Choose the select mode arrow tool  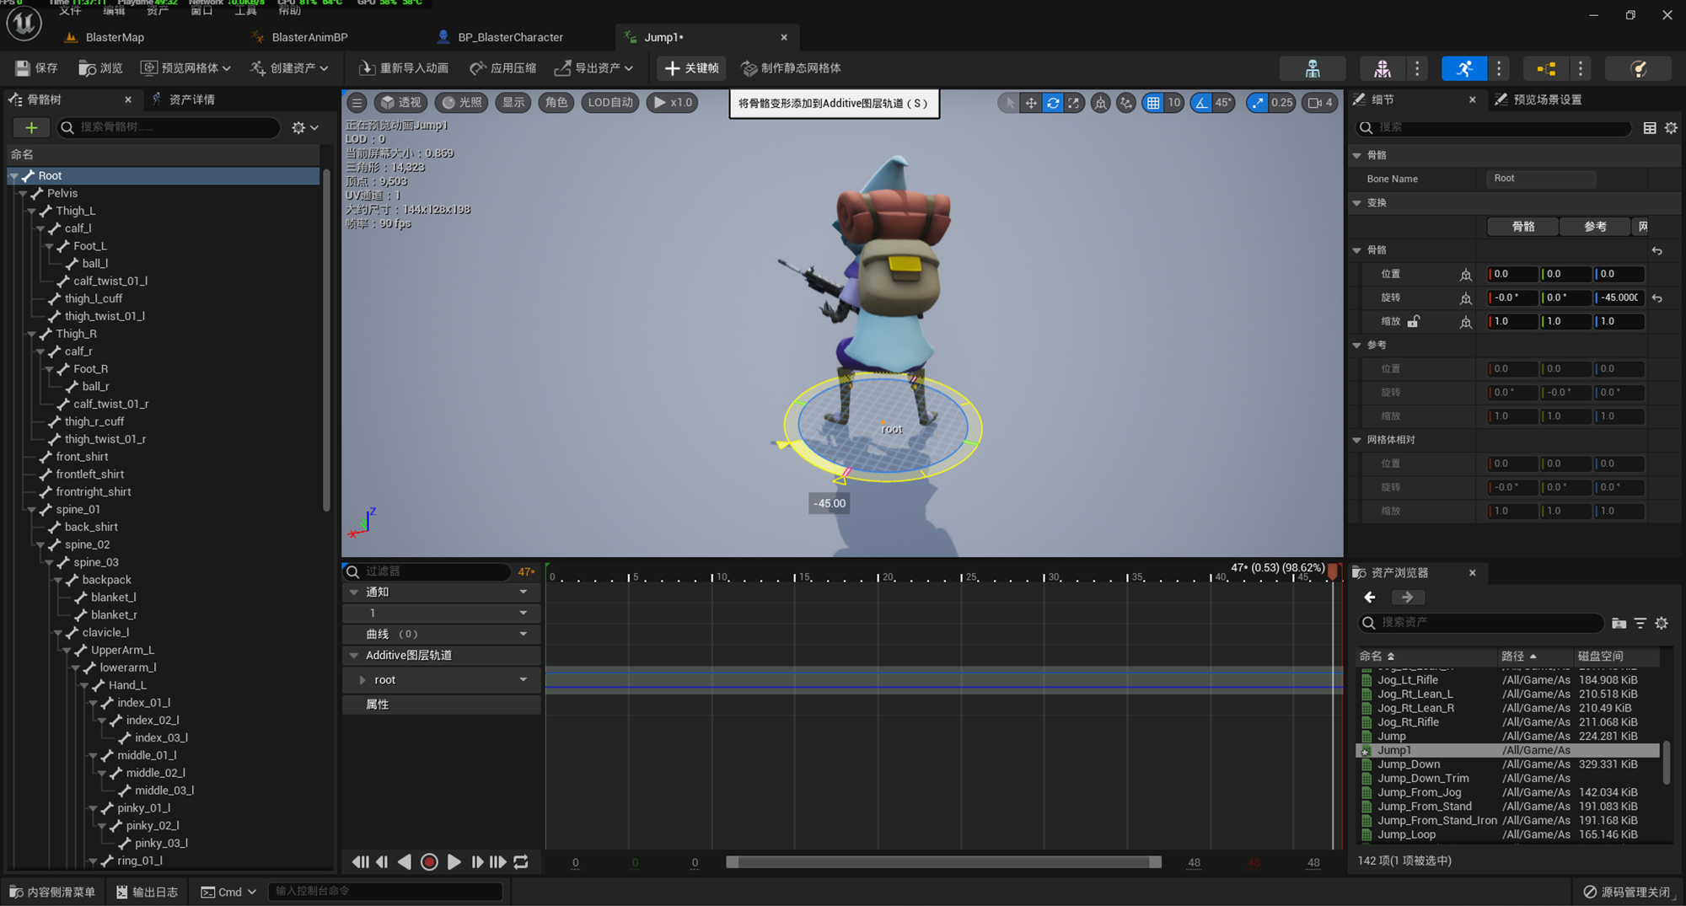(1009, 103)
